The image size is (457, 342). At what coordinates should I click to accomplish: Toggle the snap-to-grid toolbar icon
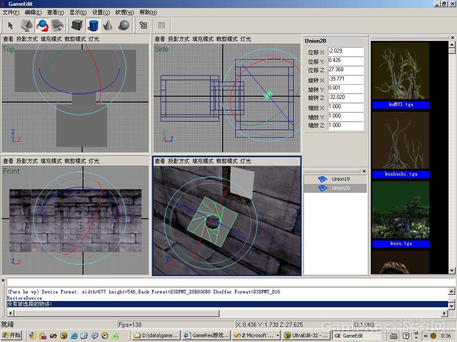(x=144, y=25)
